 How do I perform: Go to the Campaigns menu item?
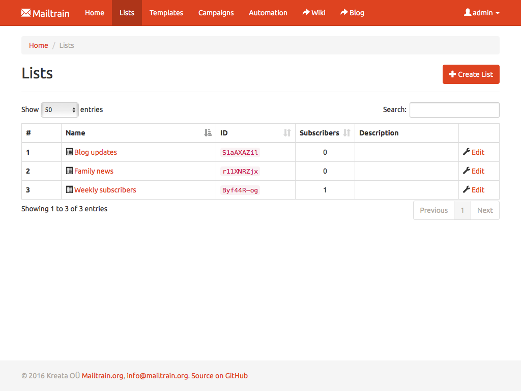tap(216, 13)
